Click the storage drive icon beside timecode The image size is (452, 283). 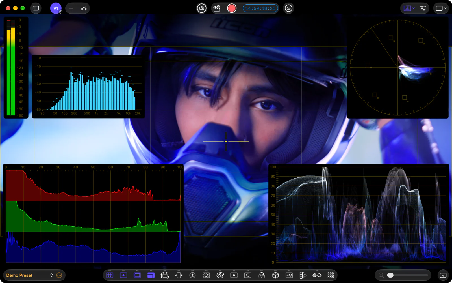coord(288,8)
